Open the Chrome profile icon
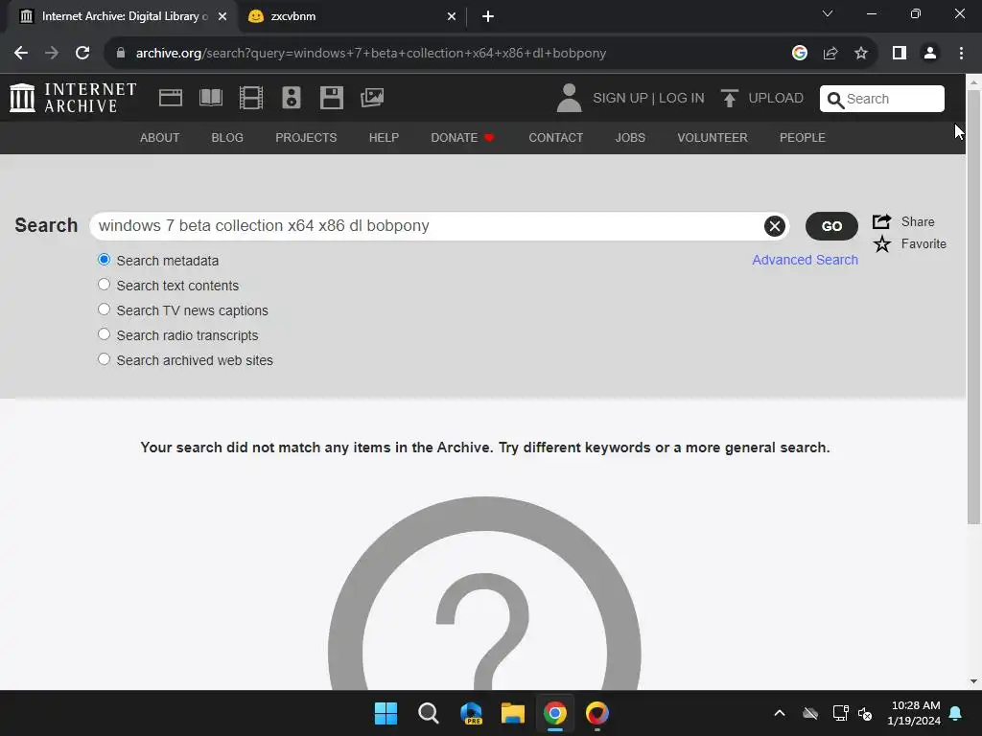Screen dimensions: 982x736 930,54
